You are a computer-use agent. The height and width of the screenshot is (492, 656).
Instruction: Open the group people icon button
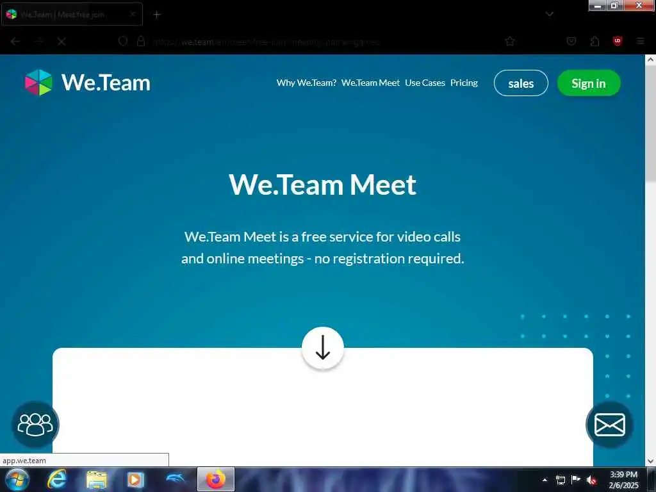35,424
